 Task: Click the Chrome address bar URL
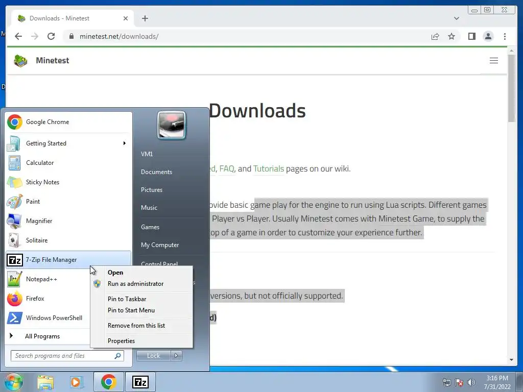click(119, 36)
